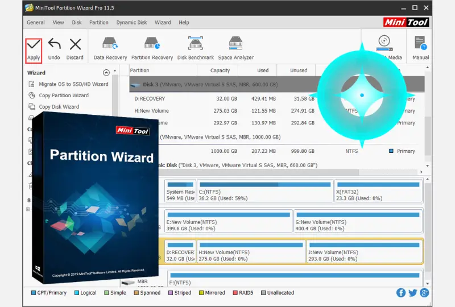
Task: Select the G:New Volume 400.4 GB block
Action: (x=358, y=221)
